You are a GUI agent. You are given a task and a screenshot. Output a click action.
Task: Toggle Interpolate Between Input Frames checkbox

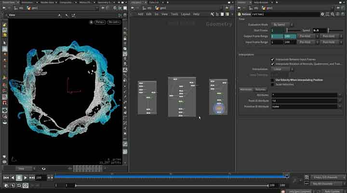pos(272,59)
